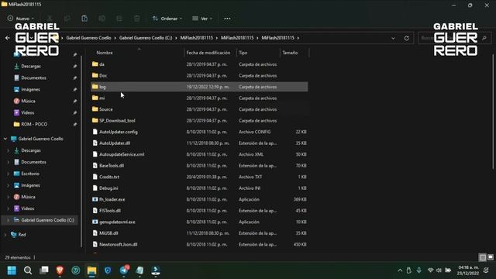The width and height of the screenshot is (496, 279).
Task: Click the Share icon in toolbar
Action: pos(119,19)
